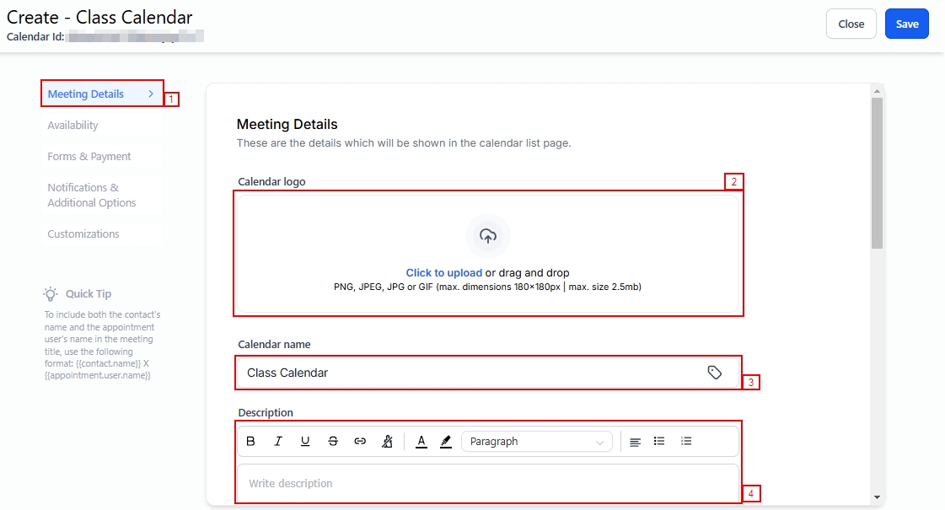The height and width of the screenshot is (510, 945).
Task: Apply italic formatting to description
Action: pos(278,442)
